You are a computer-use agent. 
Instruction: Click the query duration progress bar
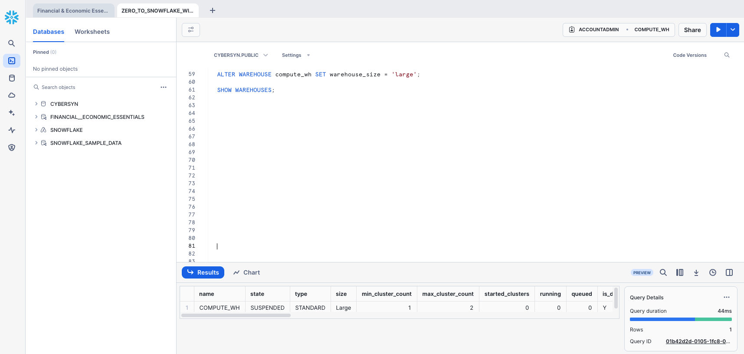pyautogui.click(x=681, y=319)
